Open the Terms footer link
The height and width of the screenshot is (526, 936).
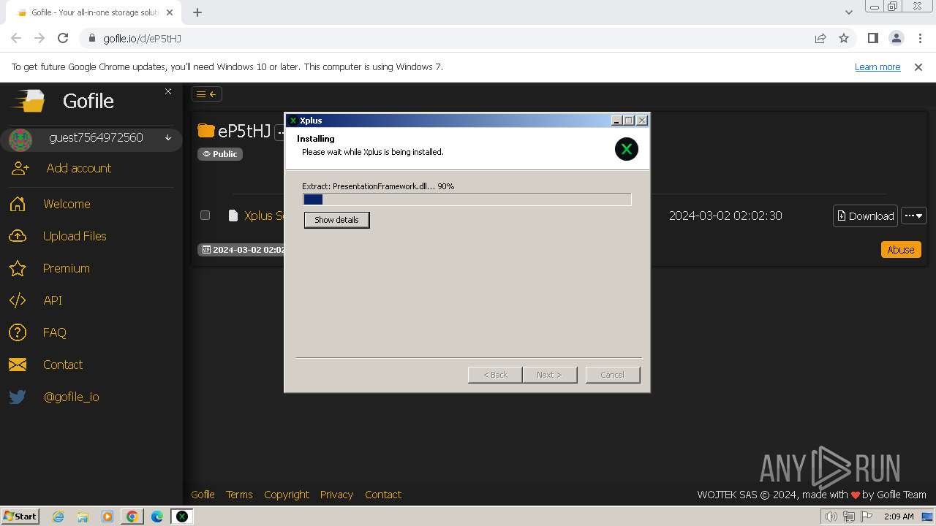pyautogui.click(x=239, y=495)
